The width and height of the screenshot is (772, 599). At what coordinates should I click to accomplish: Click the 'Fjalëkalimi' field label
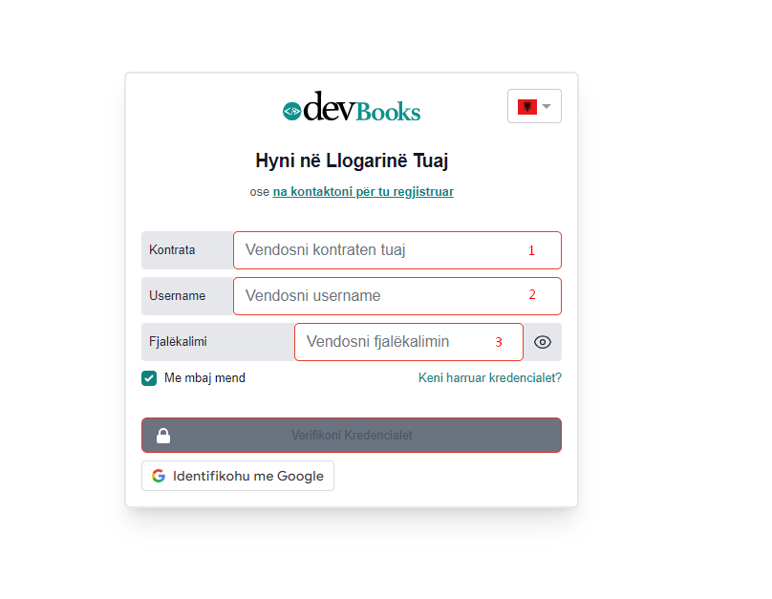click(x=178, y=342)
